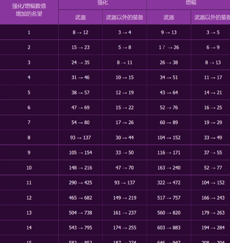Image resolution: width=230 pixels, height=243 pixels.
Task: Click the "16 → 25" cell
Action: tap(211, 108)
